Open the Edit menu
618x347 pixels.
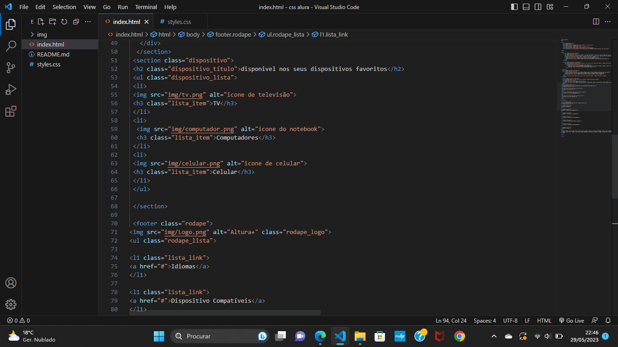[x=40, y=7]
